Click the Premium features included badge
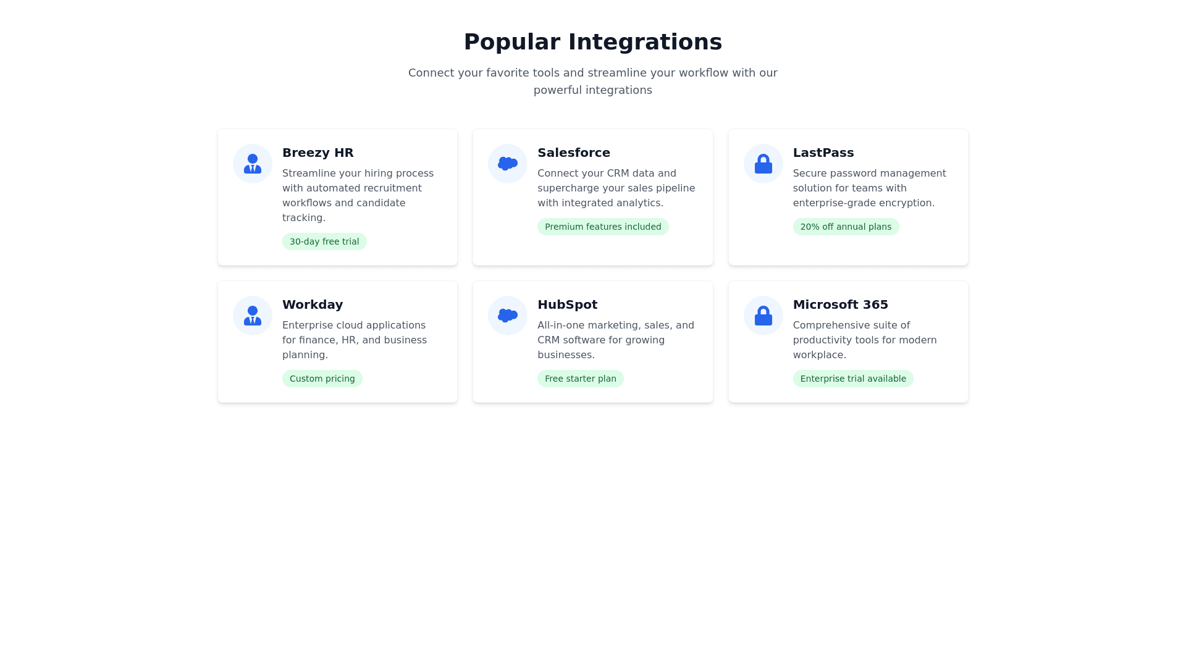The width and height of the screenshot is (1186, 667). pos(603,227)
